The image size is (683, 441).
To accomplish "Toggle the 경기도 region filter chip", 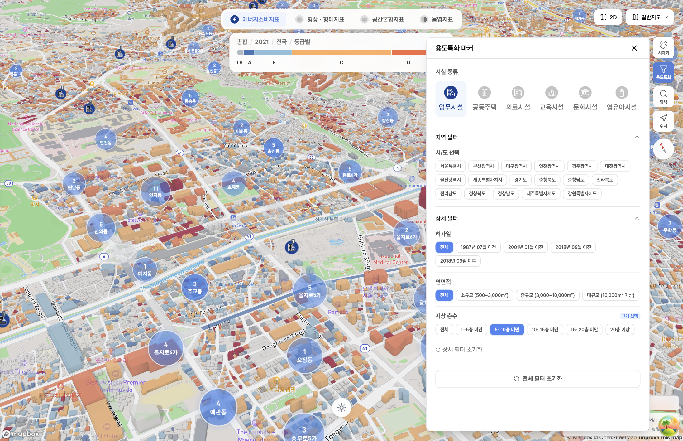I will [520, 180].
